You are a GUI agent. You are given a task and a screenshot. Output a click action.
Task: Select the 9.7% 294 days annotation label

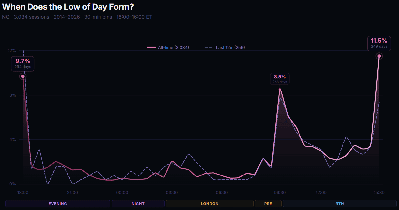pyautogui.click(x=23, y=63)
